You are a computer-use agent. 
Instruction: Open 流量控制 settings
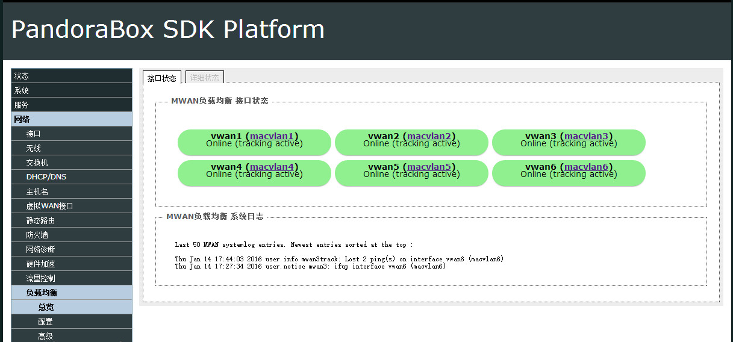point(72,278)
